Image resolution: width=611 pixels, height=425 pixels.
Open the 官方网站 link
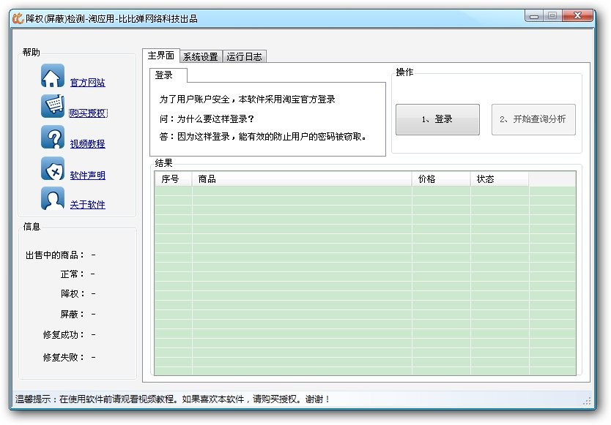(88, 83)
